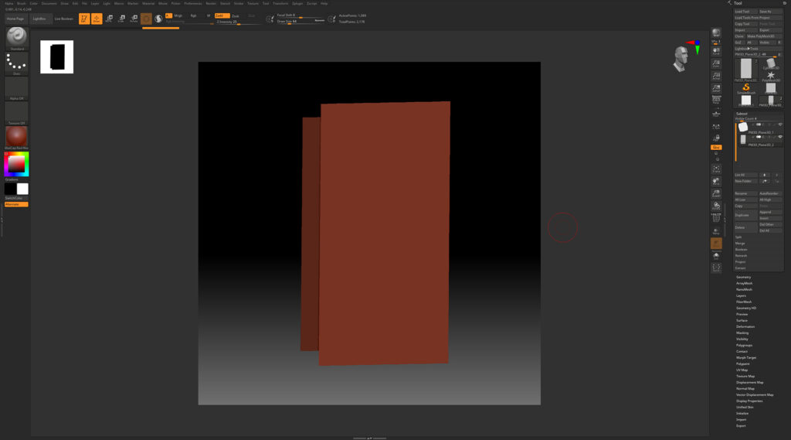Toggle the Rgb channel button
Screen dimensions: 791x440
(x=193, y=15)
